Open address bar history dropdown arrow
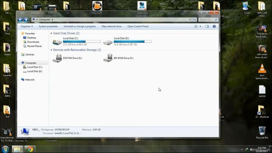The width and height of the screenshot is (272, 153). coord(190,20)
